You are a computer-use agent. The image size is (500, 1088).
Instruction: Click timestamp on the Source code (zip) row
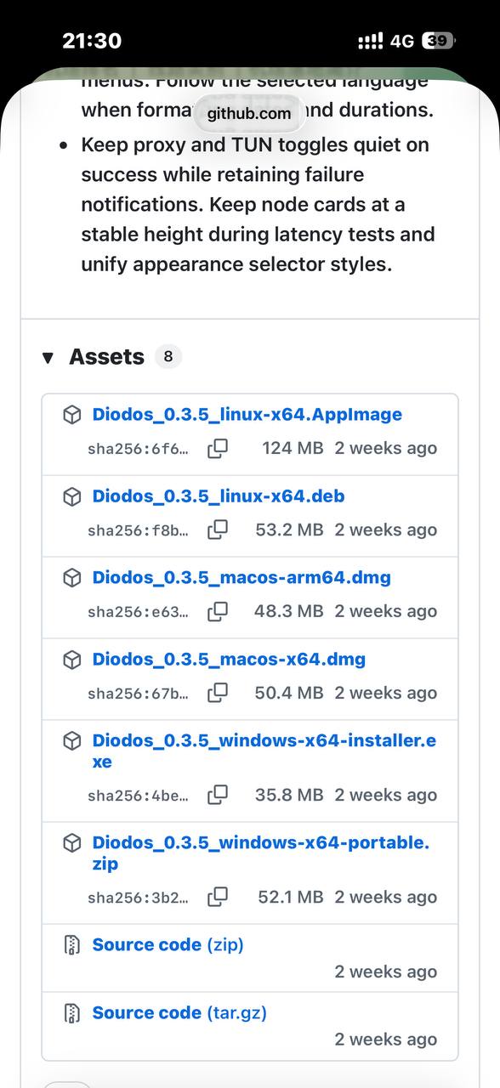pos(385,972)
